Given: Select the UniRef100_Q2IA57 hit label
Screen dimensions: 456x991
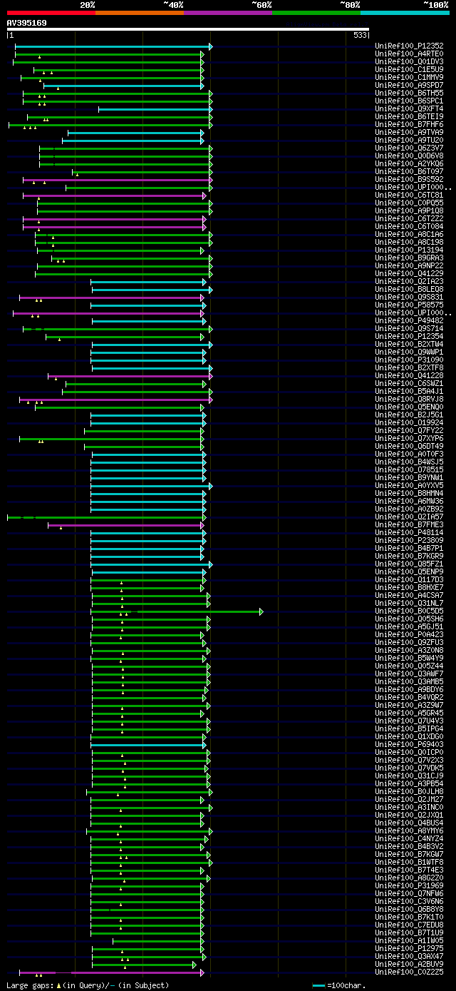Looking at the screenshot, I should (409, 517).
